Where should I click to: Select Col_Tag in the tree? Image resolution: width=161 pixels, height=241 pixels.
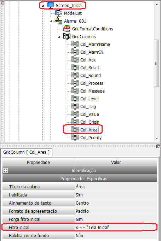tap(88, 107)
